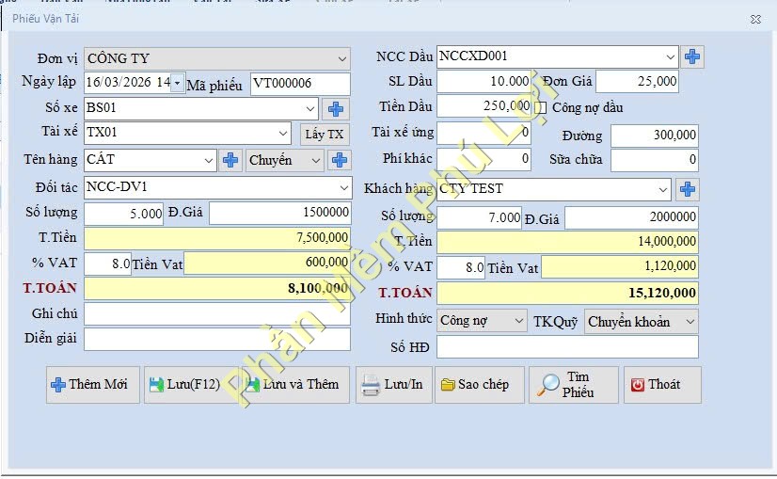777x479 pixels.
Task: Open the Đơn vị CÔNG TY dropdown
Action: click(x=341, y=58)
